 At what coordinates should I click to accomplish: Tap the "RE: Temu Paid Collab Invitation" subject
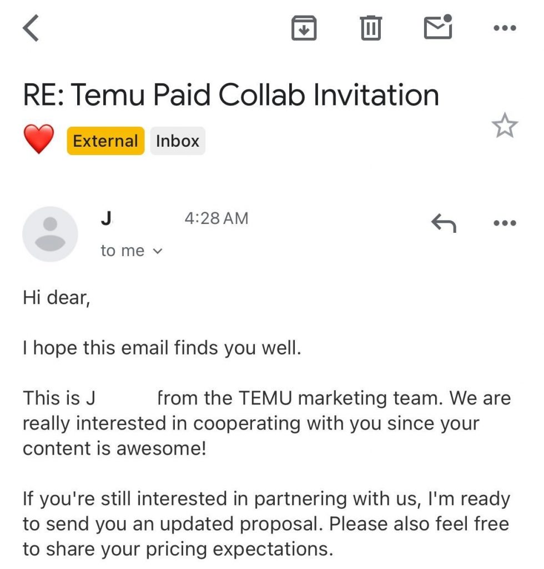tap(231, 95)
